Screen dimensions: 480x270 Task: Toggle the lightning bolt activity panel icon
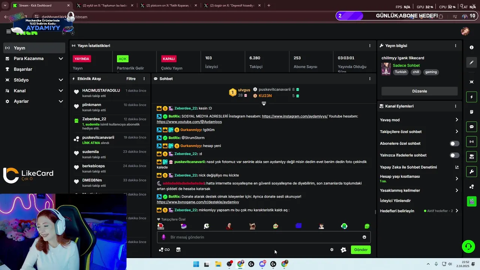472,97
